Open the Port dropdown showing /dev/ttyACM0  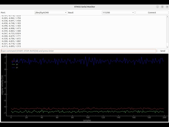coord(51,12)
